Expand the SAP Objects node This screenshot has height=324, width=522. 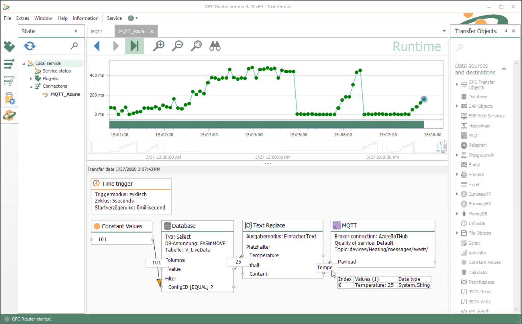(457, 106)
